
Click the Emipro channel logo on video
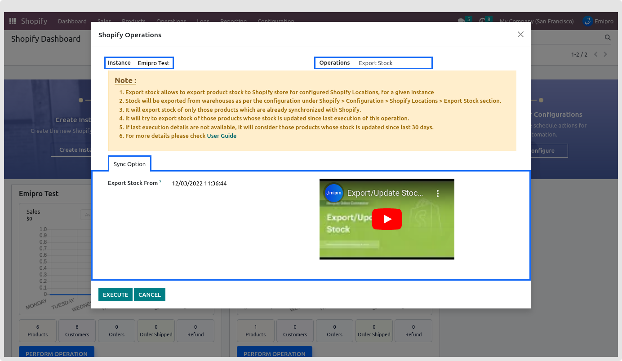[x=333, y=193]
